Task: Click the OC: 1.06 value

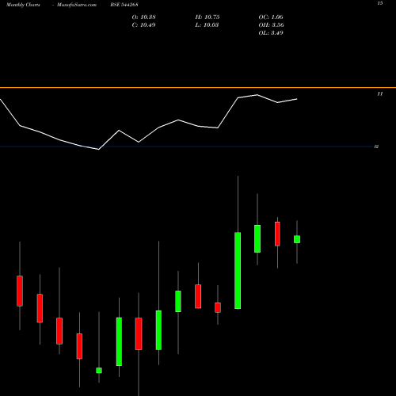Action: (271, 17)
